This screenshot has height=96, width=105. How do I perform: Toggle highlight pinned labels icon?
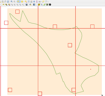point(9,4)
